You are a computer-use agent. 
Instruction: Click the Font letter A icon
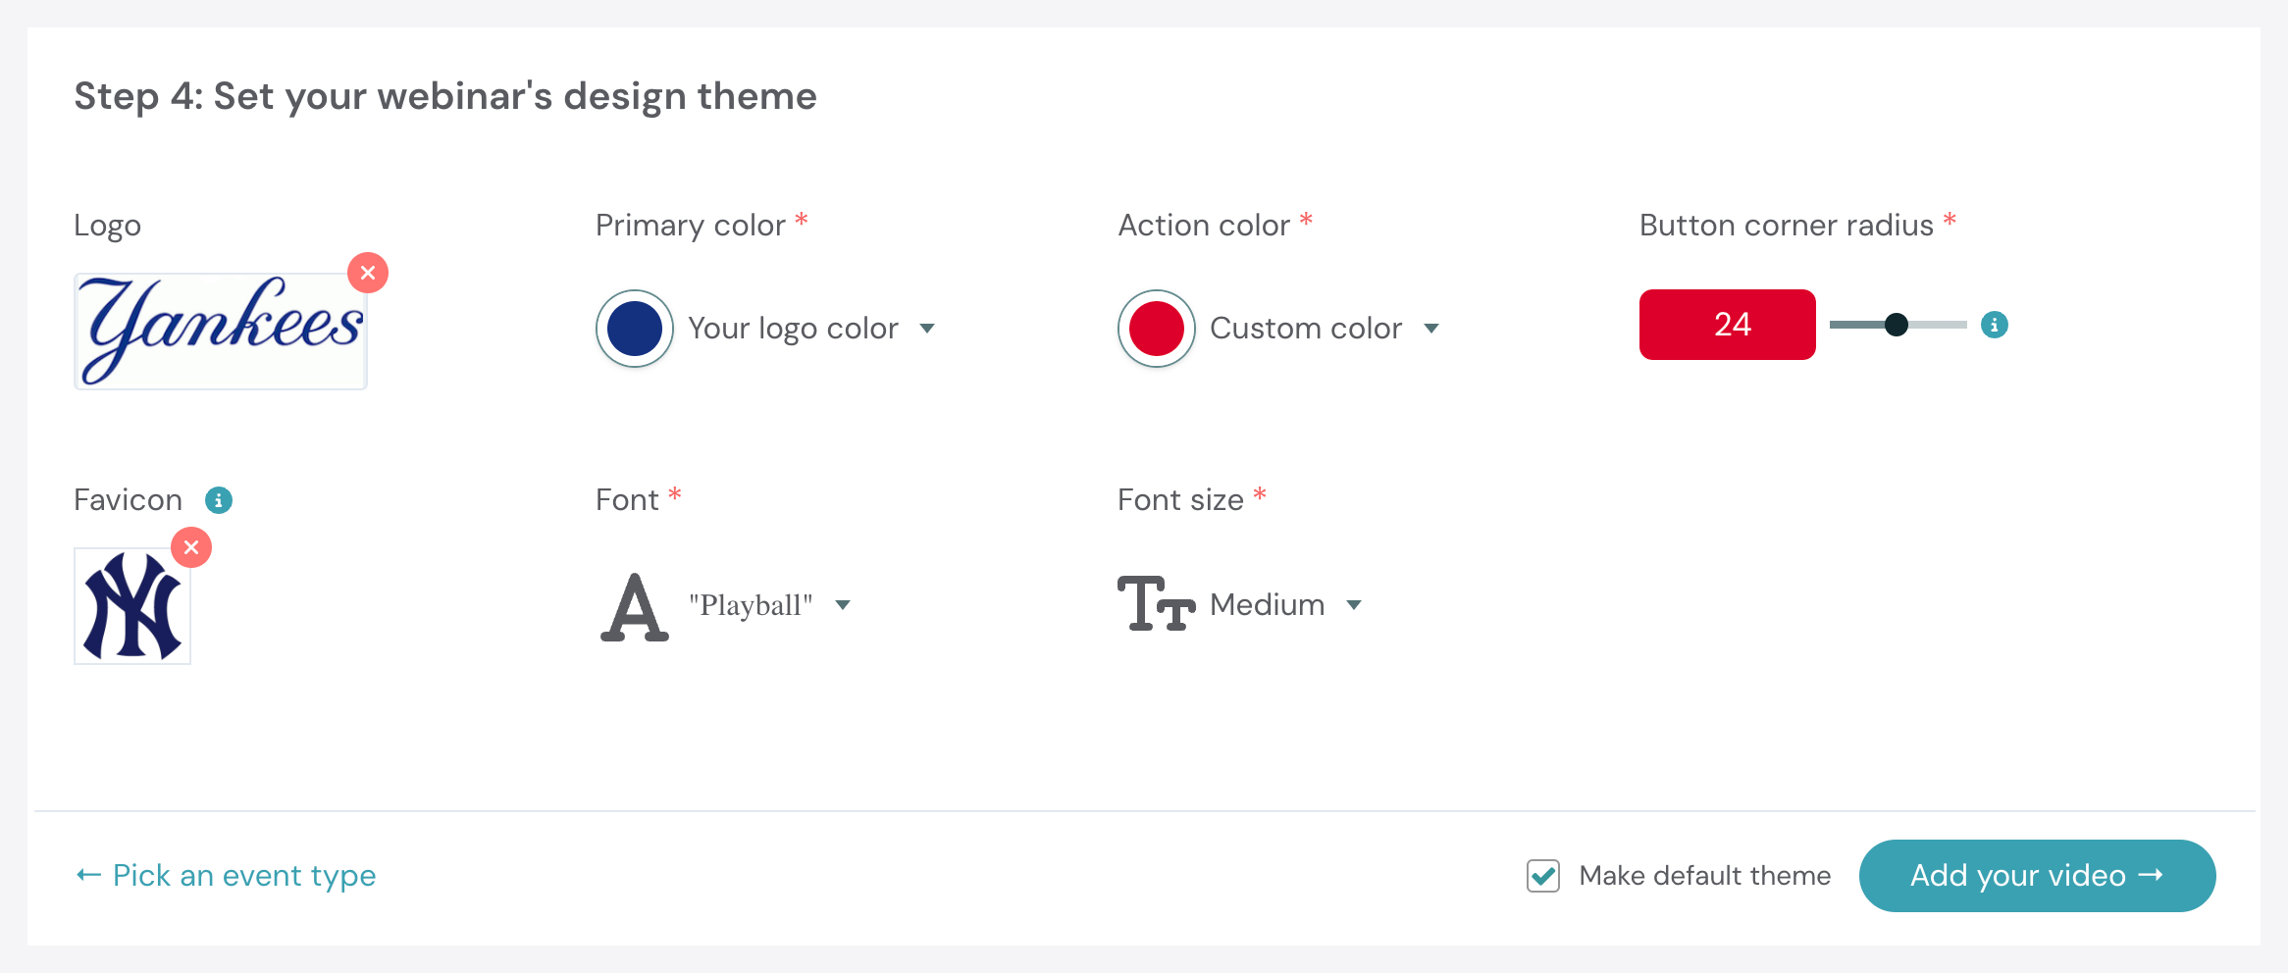click(x=635, y=606)
